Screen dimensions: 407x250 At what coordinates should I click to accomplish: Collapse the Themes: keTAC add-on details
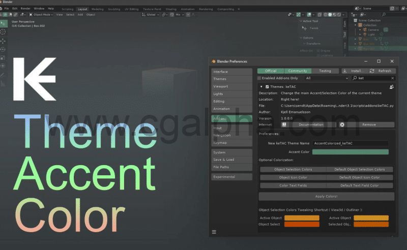(x=261, y=87)
